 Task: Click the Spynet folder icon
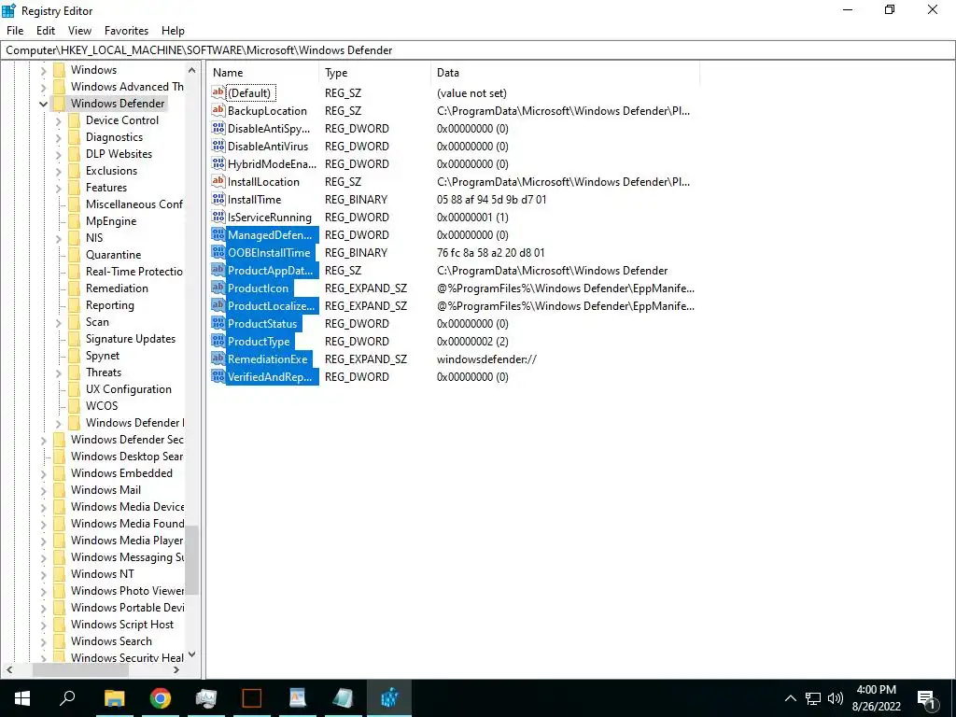click(74, 356)
